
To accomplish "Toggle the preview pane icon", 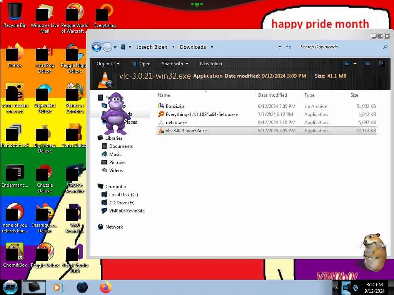I will coord(367,64).
